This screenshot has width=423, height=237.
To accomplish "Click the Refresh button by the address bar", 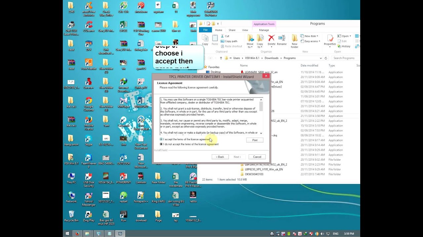I will point(326,58).
